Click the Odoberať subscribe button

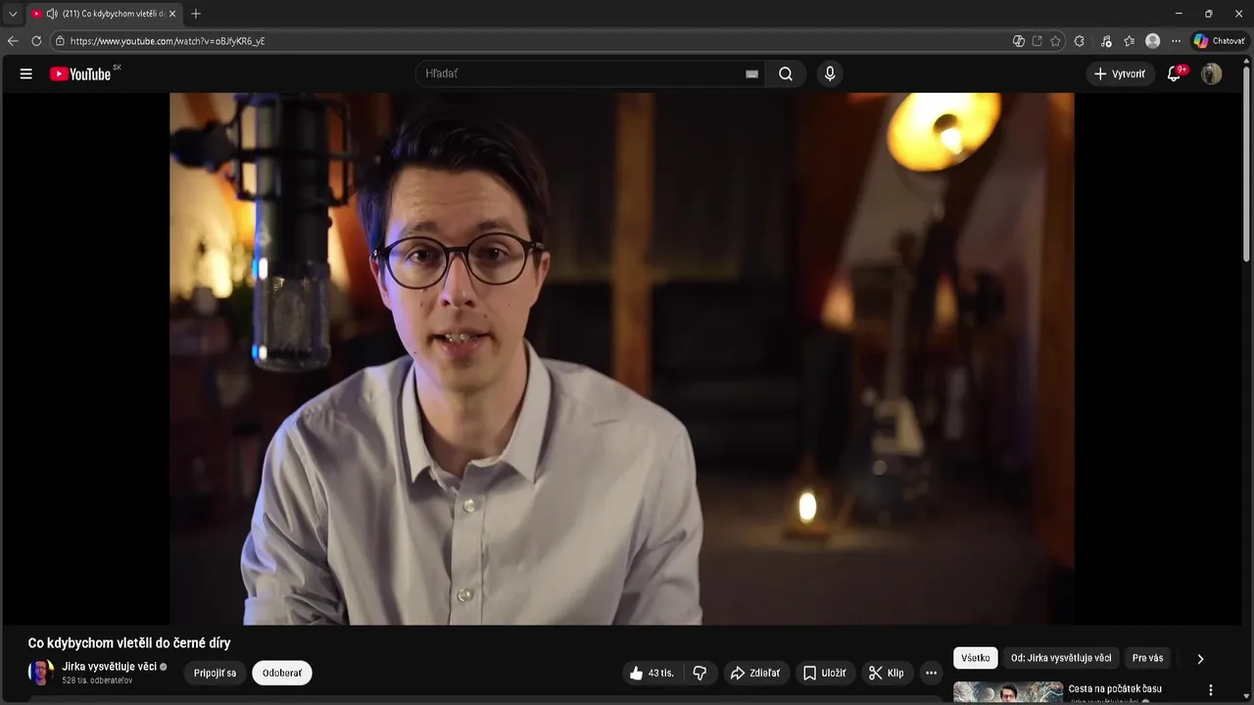coord(282,673)
